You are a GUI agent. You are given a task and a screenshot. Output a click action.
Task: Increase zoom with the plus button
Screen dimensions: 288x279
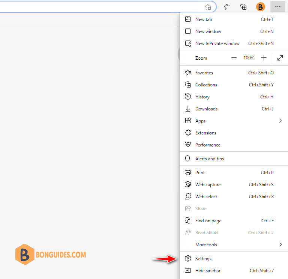[x=264, y=58]
